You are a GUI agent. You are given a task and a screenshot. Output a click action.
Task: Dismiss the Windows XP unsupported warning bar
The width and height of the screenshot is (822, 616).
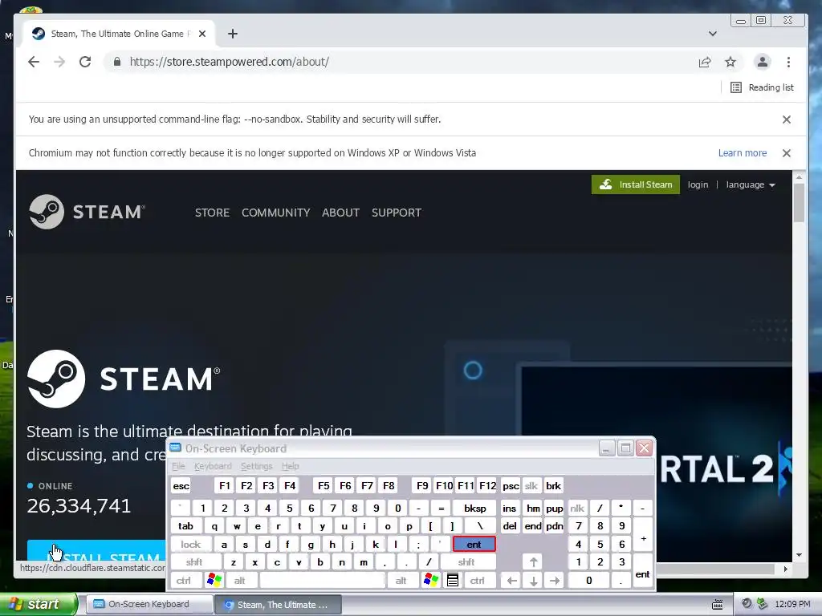pyautogui.click(x=787, y=153)
